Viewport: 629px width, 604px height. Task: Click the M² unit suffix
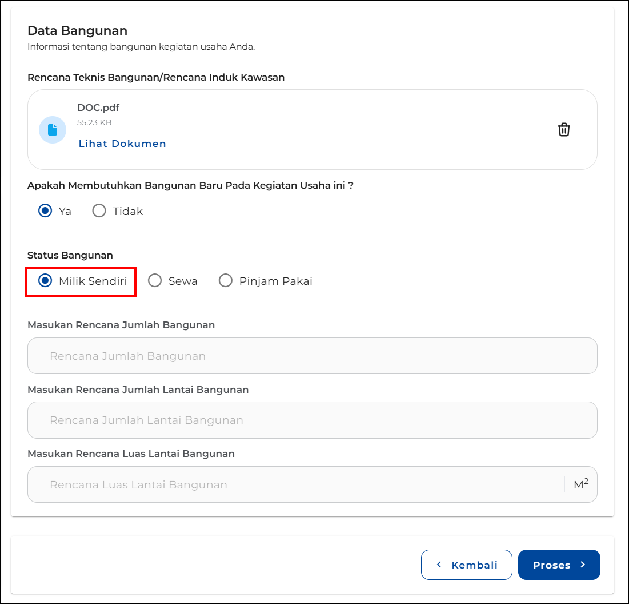point(581,484)
